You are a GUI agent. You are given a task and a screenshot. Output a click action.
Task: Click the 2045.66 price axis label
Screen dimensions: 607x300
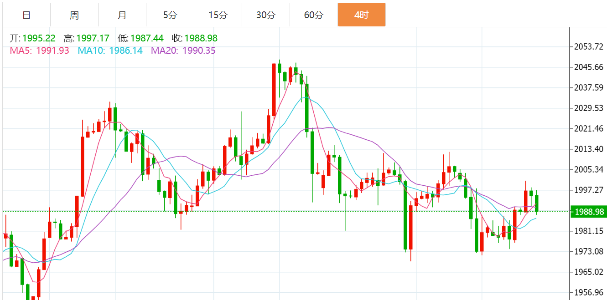(x=589, y=67)
